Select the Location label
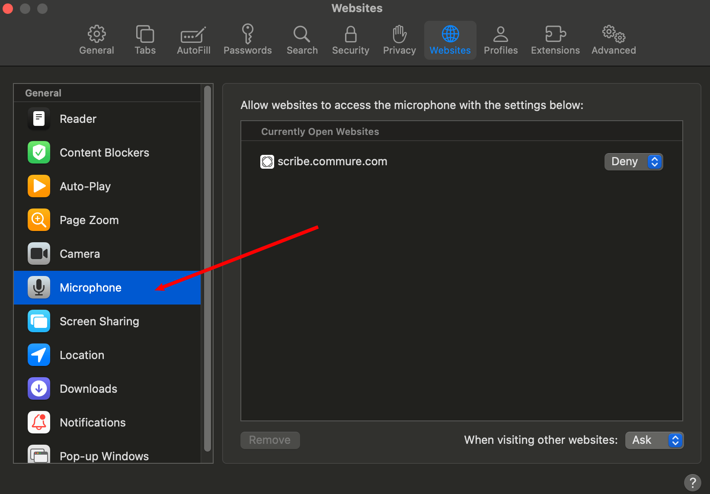Image resolution: width=710 pixels, height=494 pixels. (x=82, y=355)
